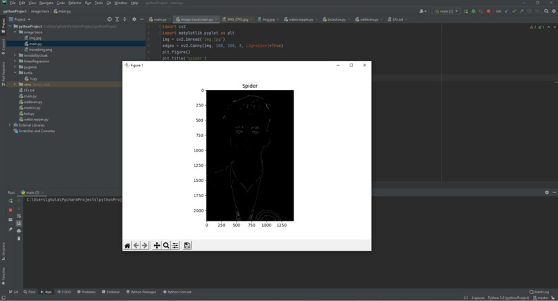Toggle the Commit tool window stripe button
Screen dimensions: 558x301
point(3,46)
